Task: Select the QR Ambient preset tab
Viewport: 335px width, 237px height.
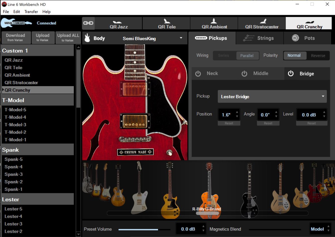Action: point(214,23)
